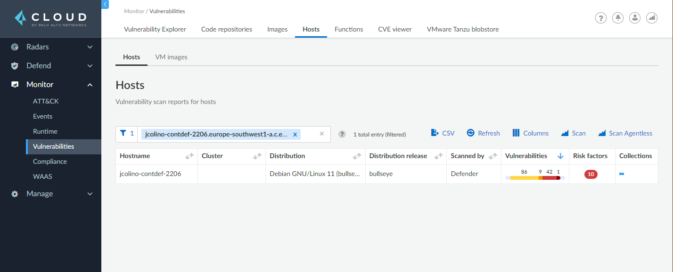Screen dimensions: 673x272
Task: Toggle the Vulnerabilities column sort arrow
Action: pos(560,156)
